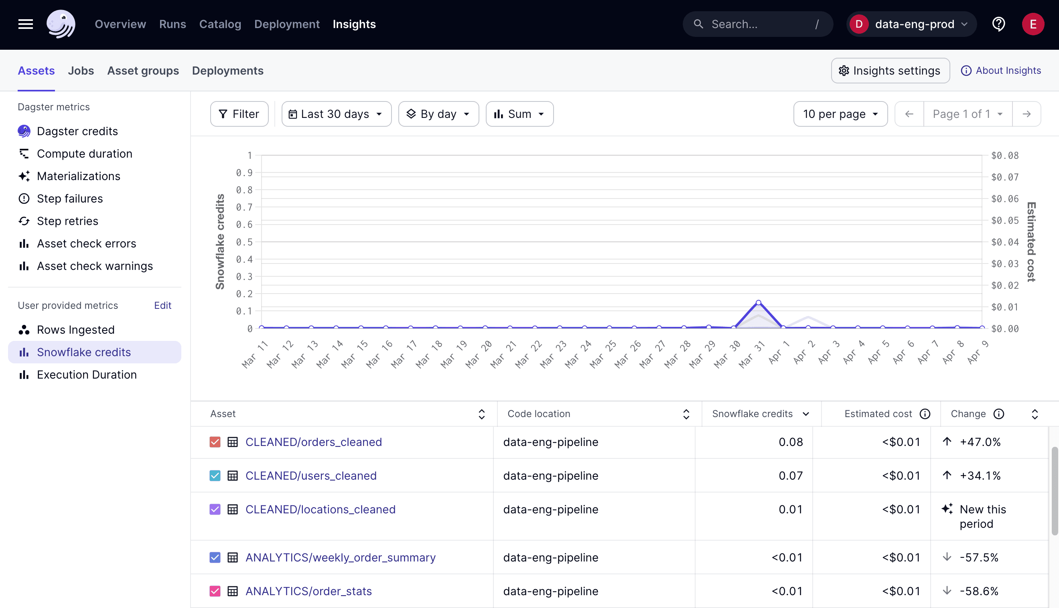Image resolution: width=1059 pixels, height=608 pixels.
Task: Uncheck ANALYTICS/order_stats asset row
Action: click(215, 591)
